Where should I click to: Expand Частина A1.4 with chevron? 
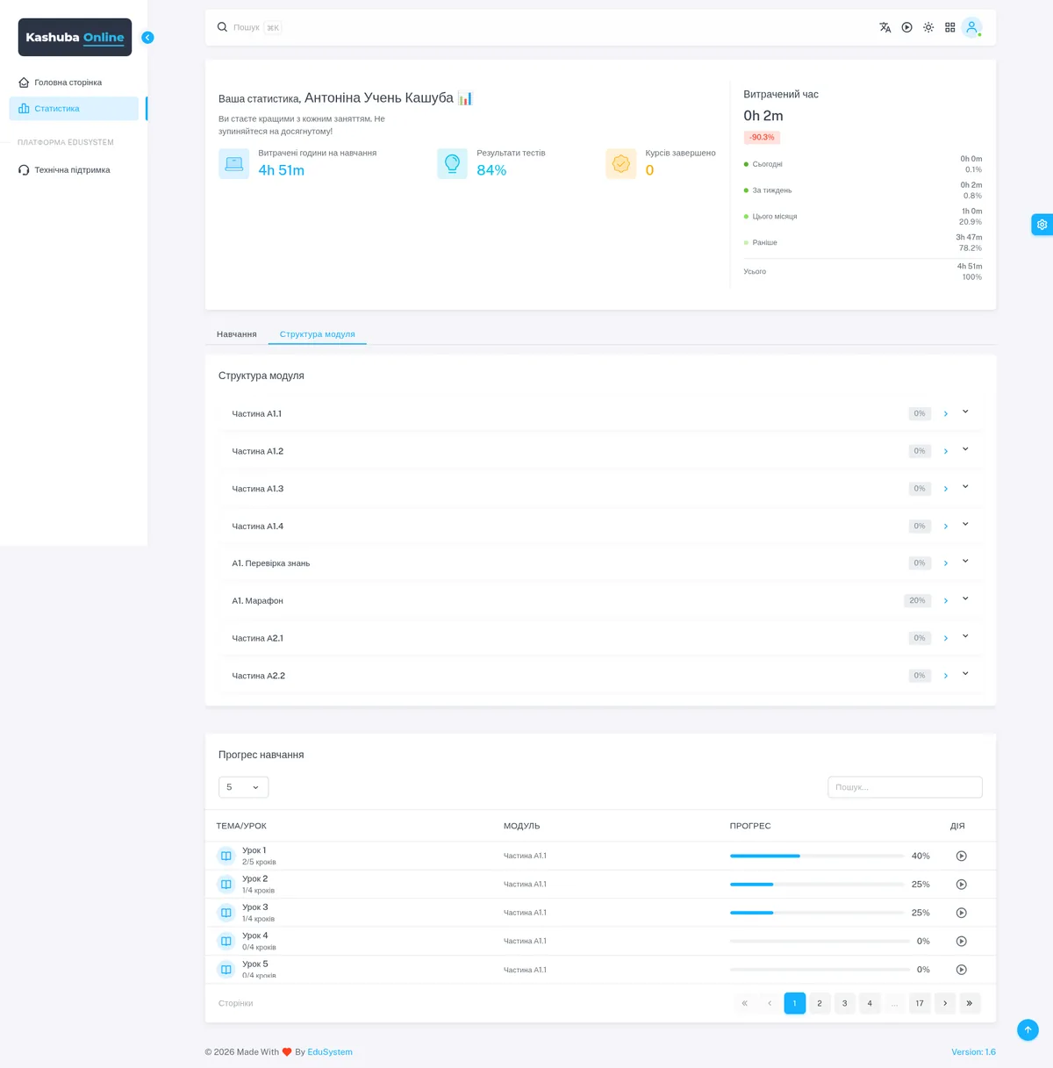point(965,524)
